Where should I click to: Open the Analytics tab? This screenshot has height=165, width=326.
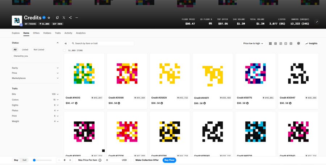[x=81, y=33]
